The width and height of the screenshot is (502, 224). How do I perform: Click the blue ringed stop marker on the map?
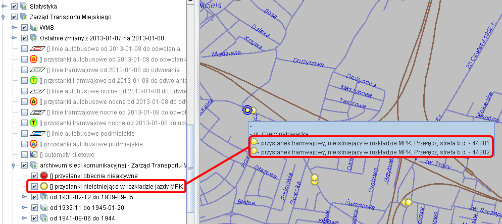pyautogui.click(x=247, y=109)
